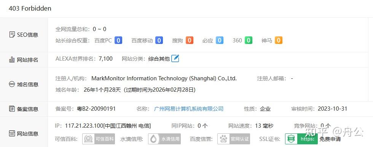Click the ALEXA世界排名 value 7,100

click(x=106, y=58)
